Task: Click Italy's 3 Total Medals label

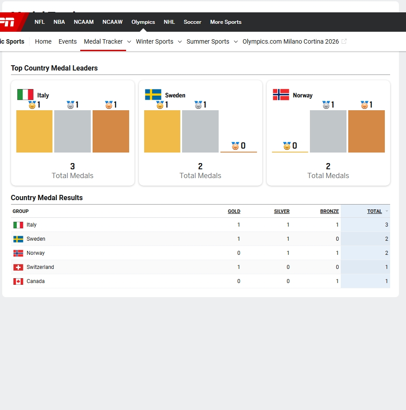Action: coord(72,171)
